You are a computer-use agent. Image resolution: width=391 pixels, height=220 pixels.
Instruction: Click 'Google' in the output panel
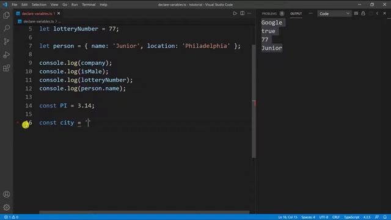click(x=271, y=23)
